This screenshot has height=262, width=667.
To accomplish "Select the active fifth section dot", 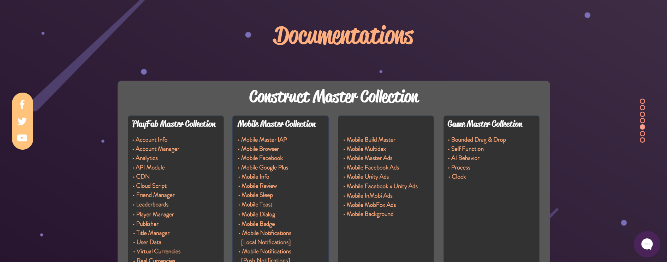I will click(x=642, y=127).
